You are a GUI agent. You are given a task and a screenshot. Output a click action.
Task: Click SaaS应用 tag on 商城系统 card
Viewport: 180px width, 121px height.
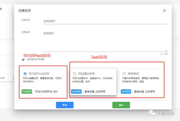126,92
